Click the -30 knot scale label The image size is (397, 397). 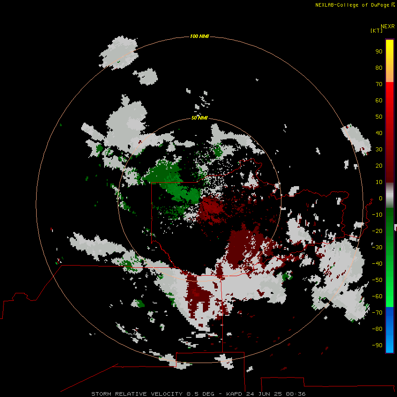click(377, 247)
